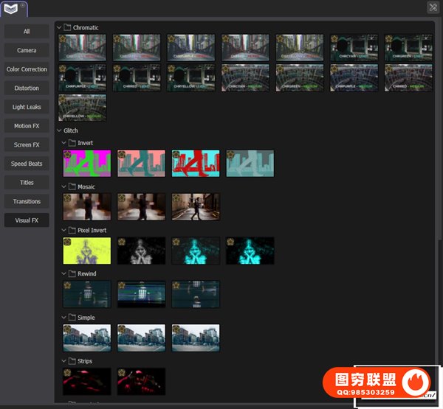The image size is (443, 409).
Task: Collapse the Glitch category
Action: click(59, 130)
